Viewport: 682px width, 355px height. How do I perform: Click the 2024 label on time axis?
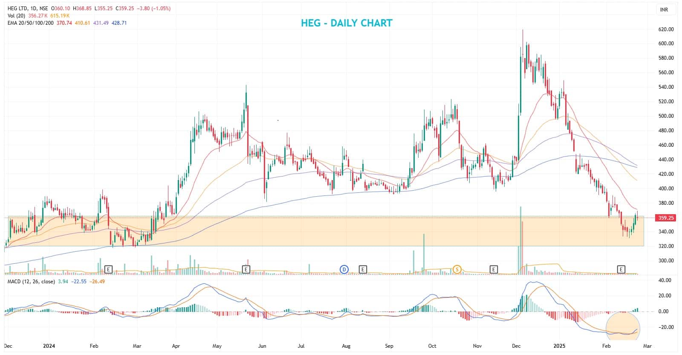(x=50, y=346)
